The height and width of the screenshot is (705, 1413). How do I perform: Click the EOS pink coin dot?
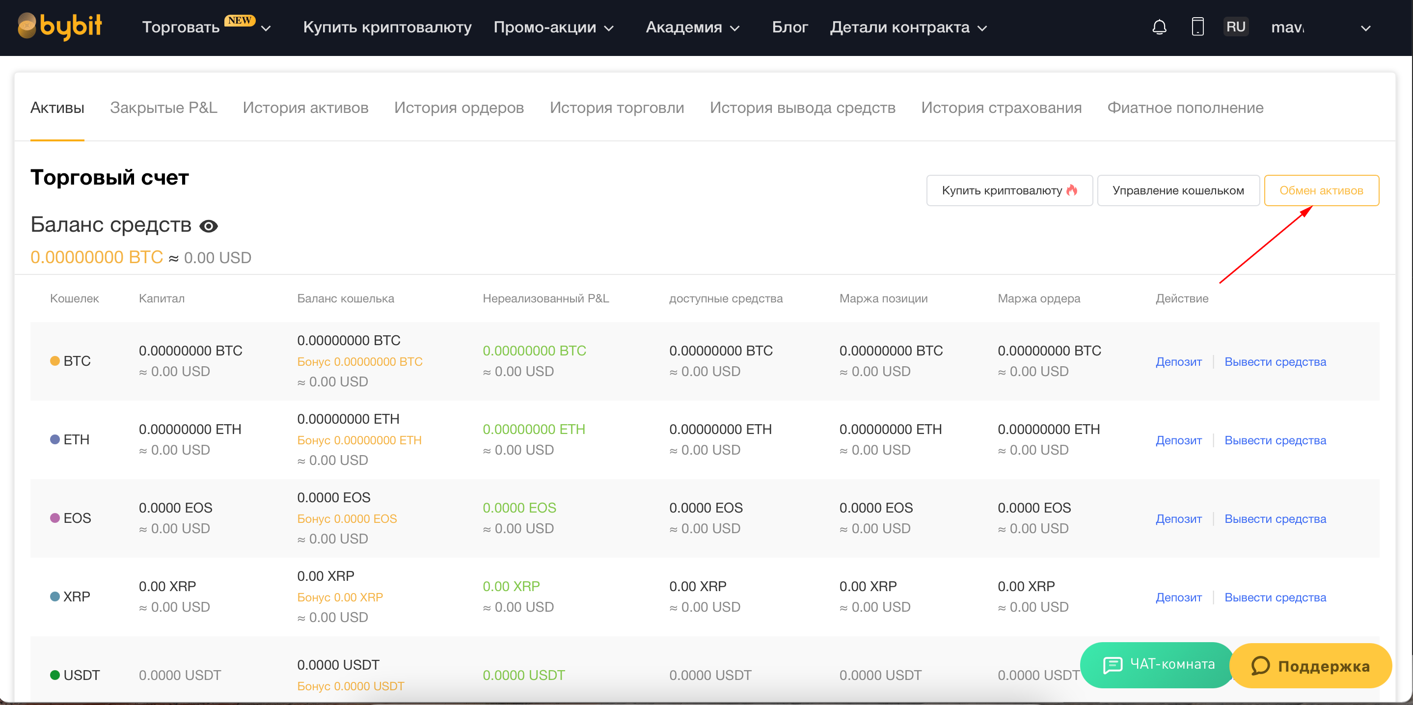click(55, 518)
